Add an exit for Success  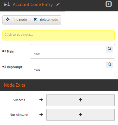point(80,100)
